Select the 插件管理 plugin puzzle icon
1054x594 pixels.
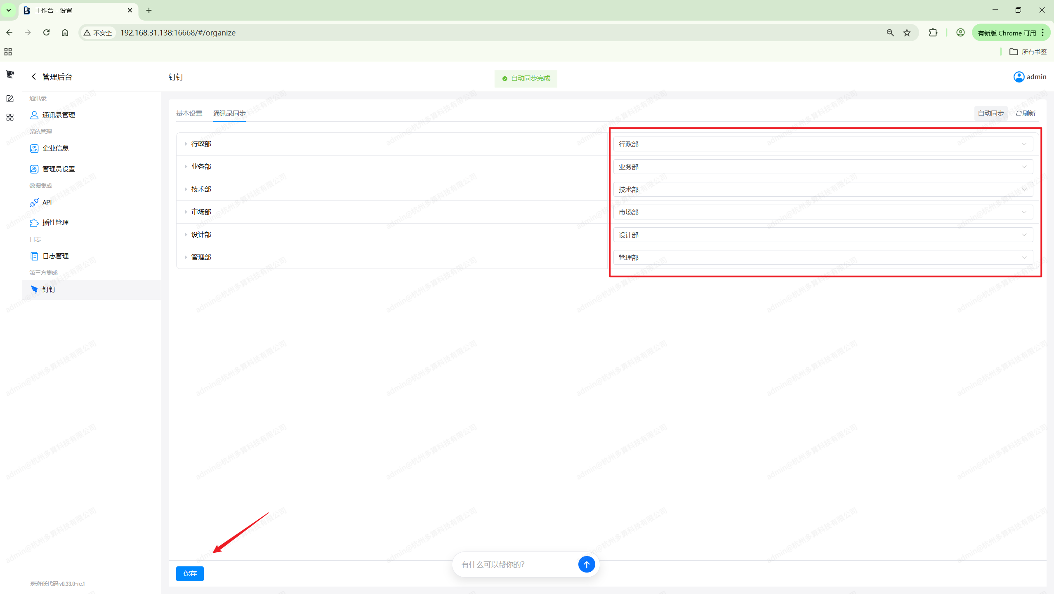pyautogui.click(x=34, y=223)
